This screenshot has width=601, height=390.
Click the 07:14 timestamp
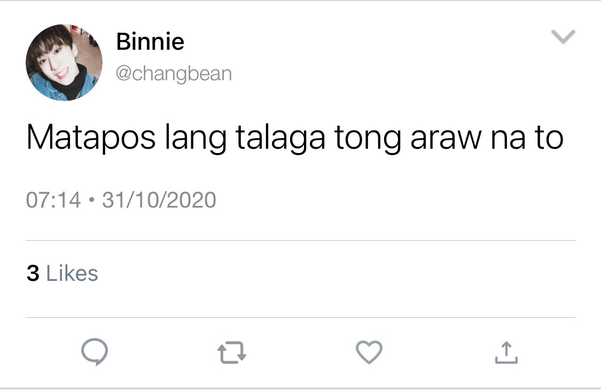point(53,200)
